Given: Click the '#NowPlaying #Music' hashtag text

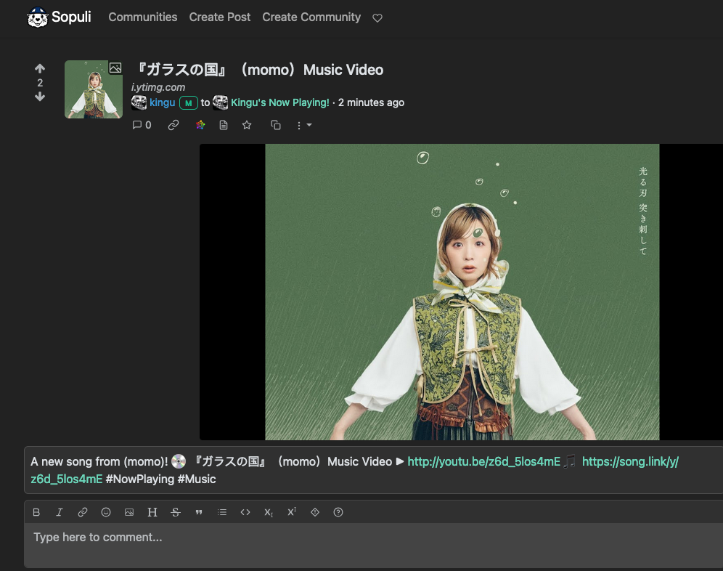Looking at the screenshot, I should click(x=161, y=479).
